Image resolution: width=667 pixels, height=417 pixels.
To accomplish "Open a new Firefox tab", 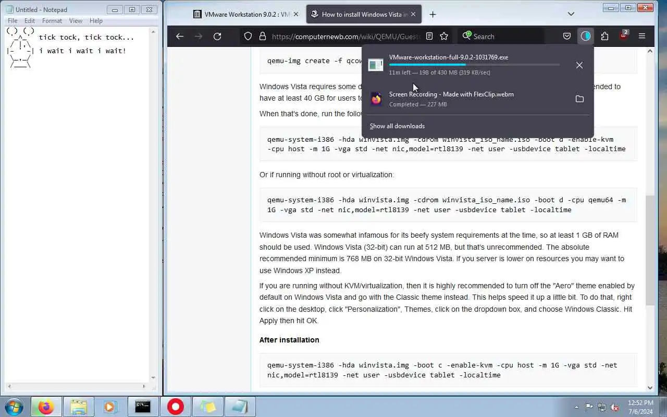I will coord(433,14).
